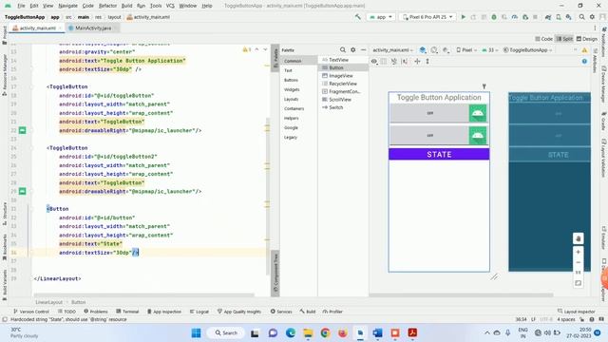Hide the Palette panel with minus icon

(363, 50)
